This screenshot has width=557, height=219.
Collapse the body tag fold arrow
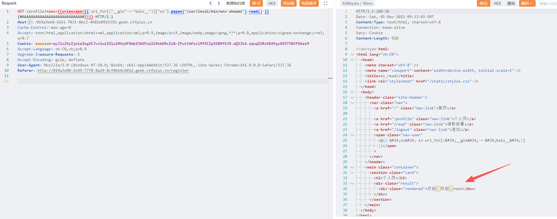click(352, 92)
